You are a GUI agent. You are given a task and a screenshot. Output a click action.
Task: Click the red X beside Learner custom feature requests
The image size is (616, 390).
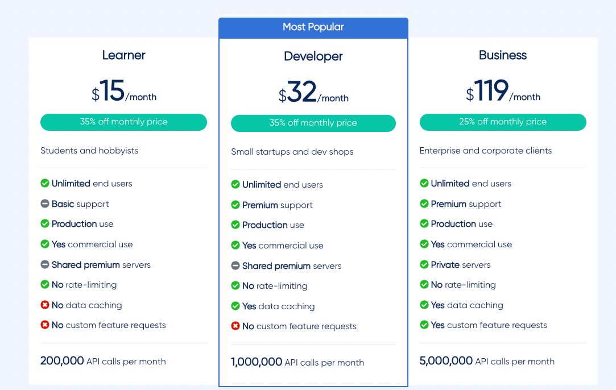(45, 325)
